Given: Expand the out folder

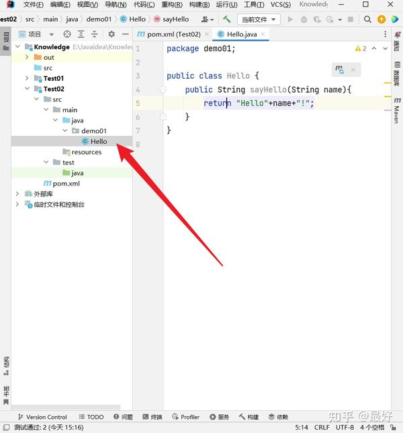Looking at the screenshot, I should pos(27,57).
